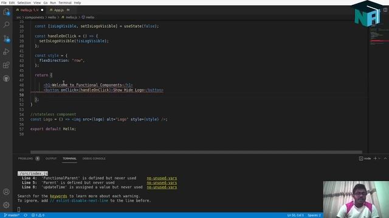Open the Manage gear icon

pyautogui.click(x=6, y=205)
